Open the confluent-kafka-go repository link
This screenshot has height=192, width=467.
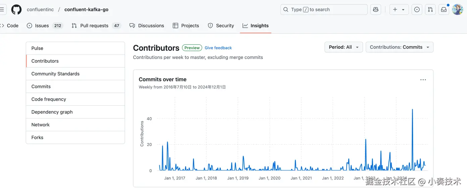[x=86, y=9]
